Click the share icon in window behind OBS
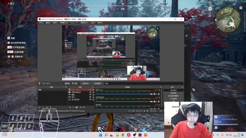This screenshot has height=138, width=246. (186, 36)
